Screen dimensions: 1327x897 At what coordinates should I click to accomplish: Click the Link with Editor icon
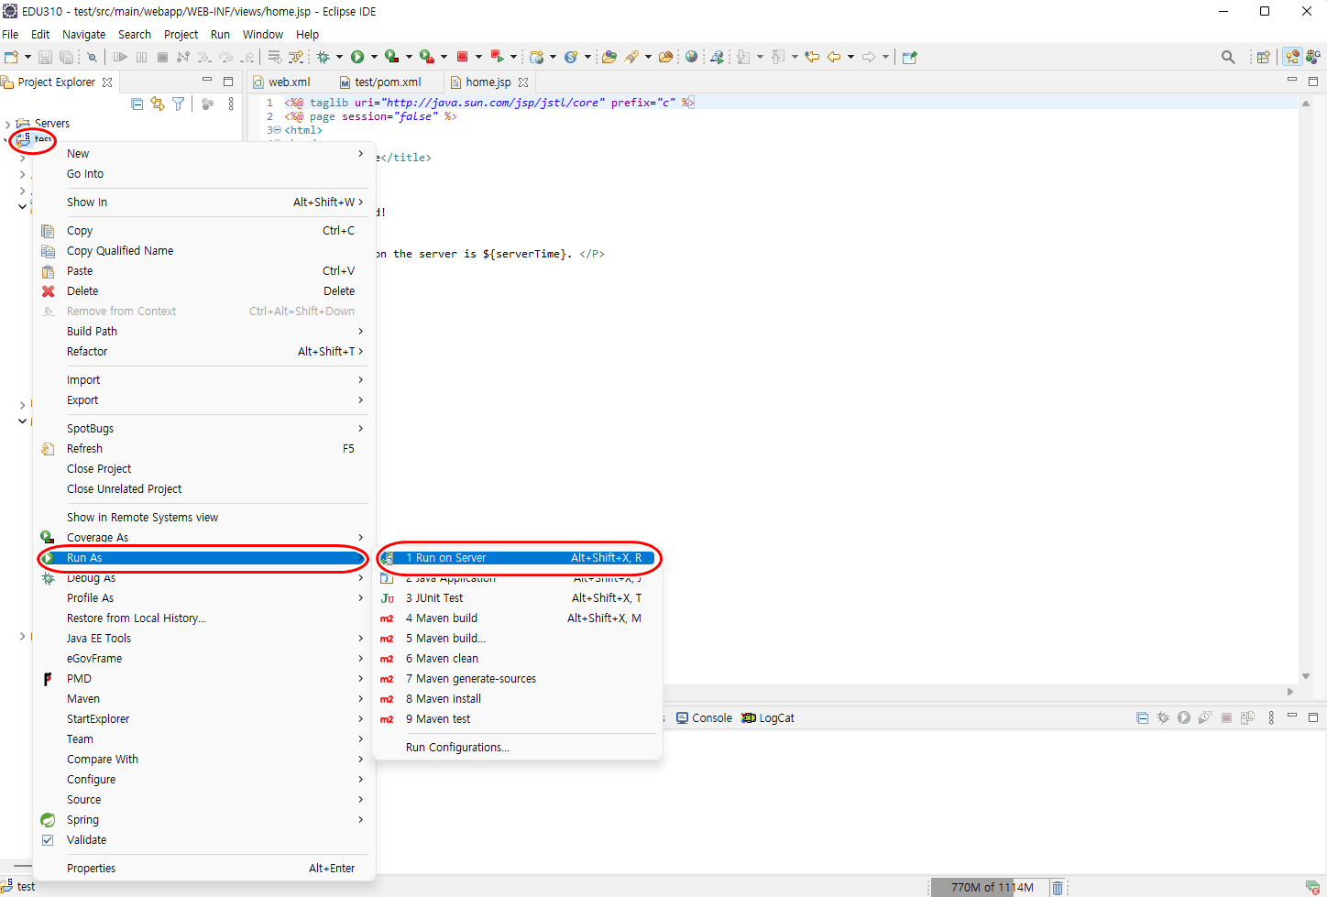[158, 104]
